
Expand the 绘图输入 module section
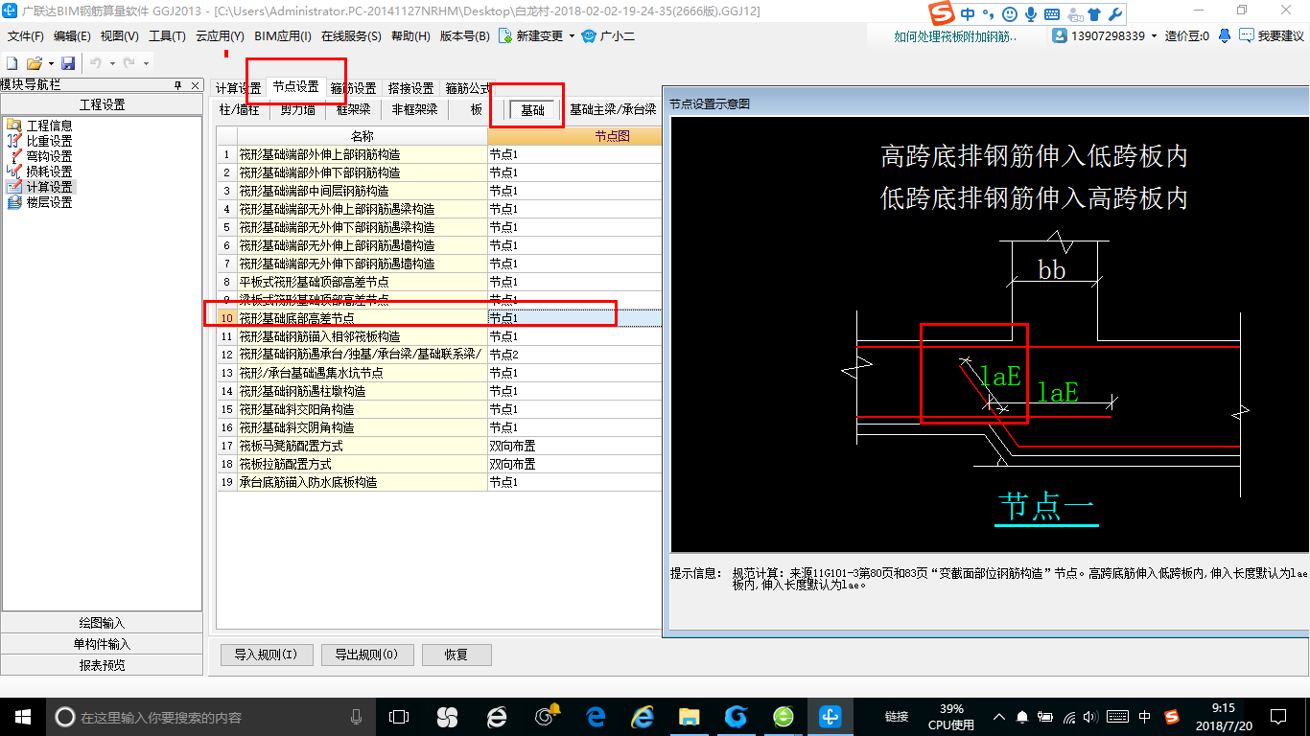point(102,623)
